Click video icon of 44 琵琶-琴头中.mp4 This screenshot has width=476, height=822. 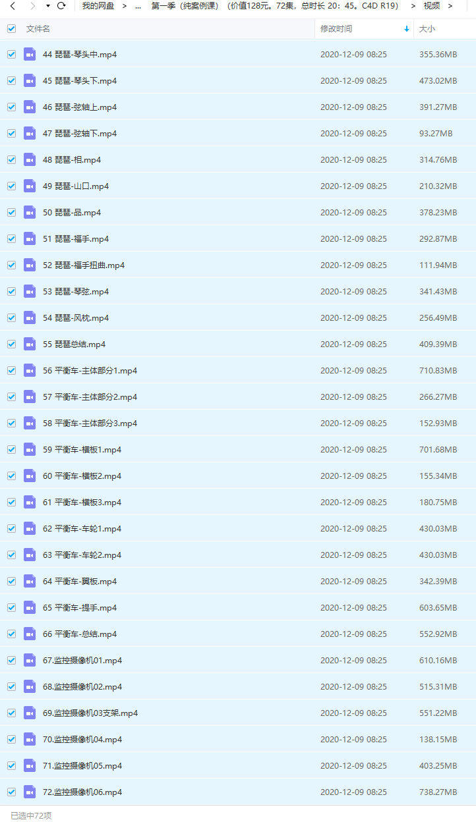coord(30,54)
